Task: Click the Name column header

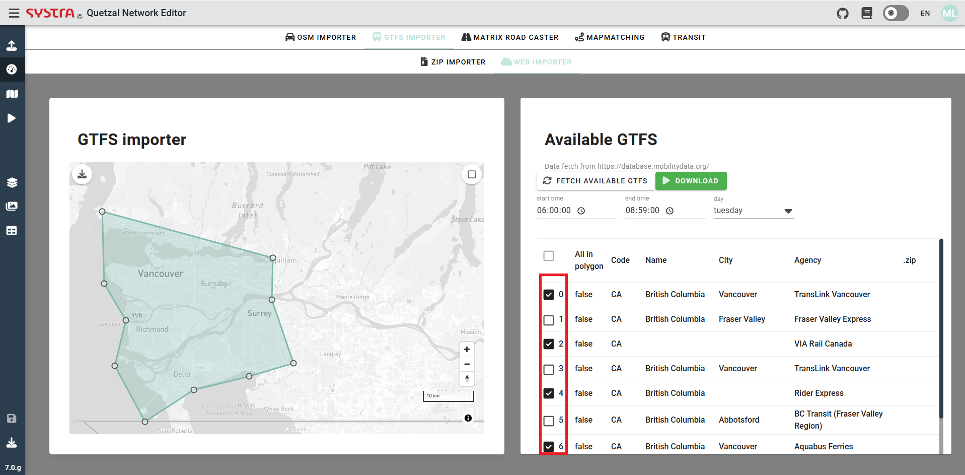Action: [x=656, y=260]
